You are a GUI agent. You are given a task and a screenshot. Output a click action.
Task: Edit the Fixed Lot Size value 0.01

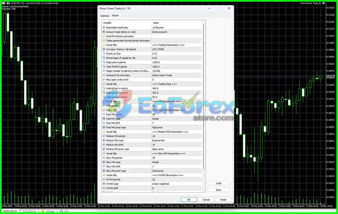coord(177,54)
